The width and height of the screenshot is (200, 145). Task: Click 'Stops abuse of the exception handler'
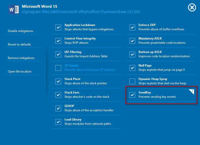pyautogui.click(x=89, y=110)
